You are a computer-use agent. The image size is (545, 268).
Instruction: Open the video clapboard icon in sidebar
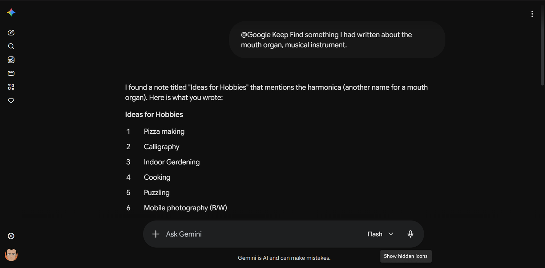(11, 74)
